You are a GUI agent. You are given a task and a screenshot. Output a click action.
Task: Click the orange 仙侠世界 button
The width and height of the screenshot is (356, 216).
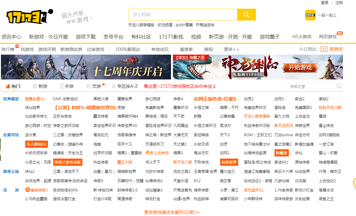229,162
